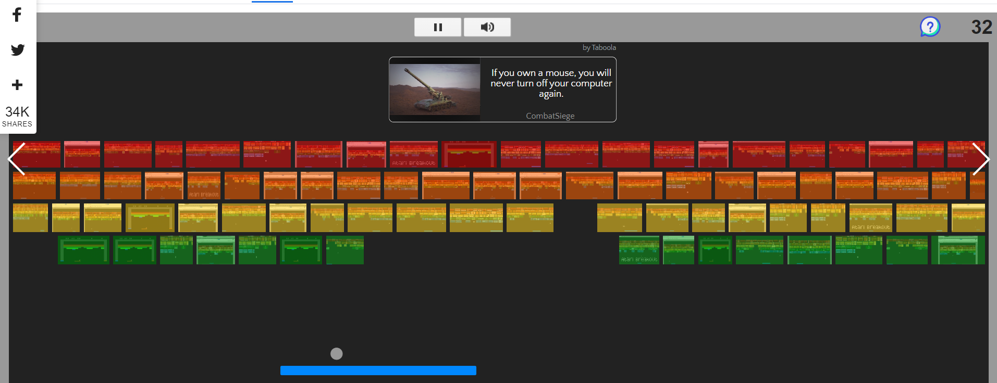This screenshot has height=383, width=997.
Task: Open the CombatSiege sponsor link
Action: tap(550, 116)
